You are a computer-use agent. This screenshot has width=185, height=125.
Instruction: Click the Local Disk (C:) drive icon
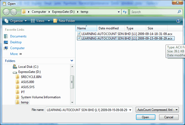click(15, 67)
